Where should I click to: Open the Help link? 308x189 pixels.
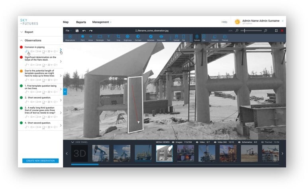point(224,22)
